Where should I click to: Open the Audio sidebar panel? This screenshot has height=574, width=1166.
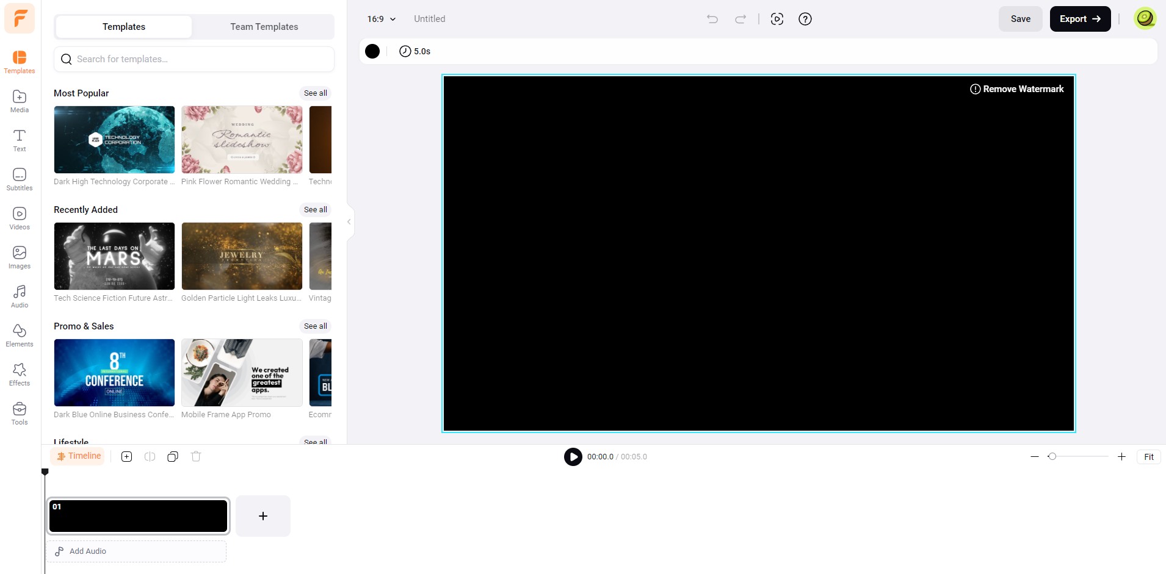point(20,296)
